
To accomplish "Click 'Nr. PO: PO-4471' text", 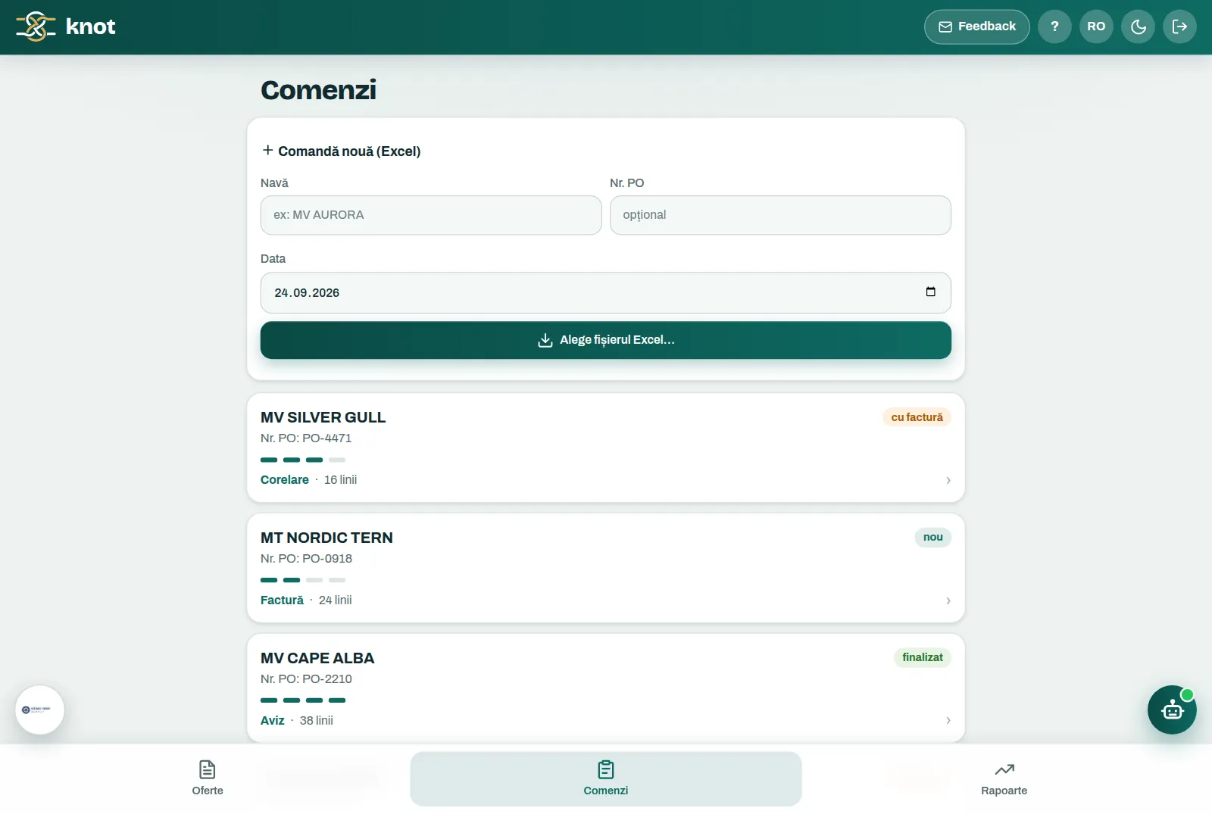I will (x=306, y=438).
